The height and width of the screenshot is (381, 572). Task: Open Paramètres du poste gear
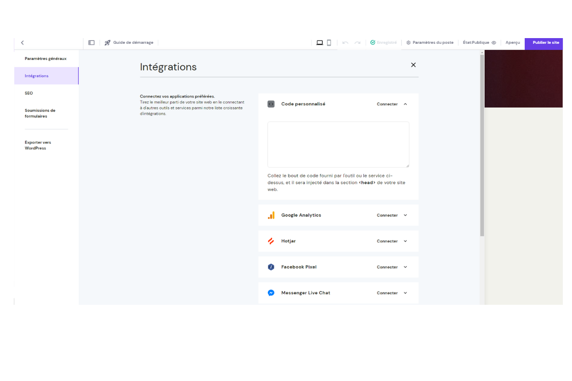(409, 43)
